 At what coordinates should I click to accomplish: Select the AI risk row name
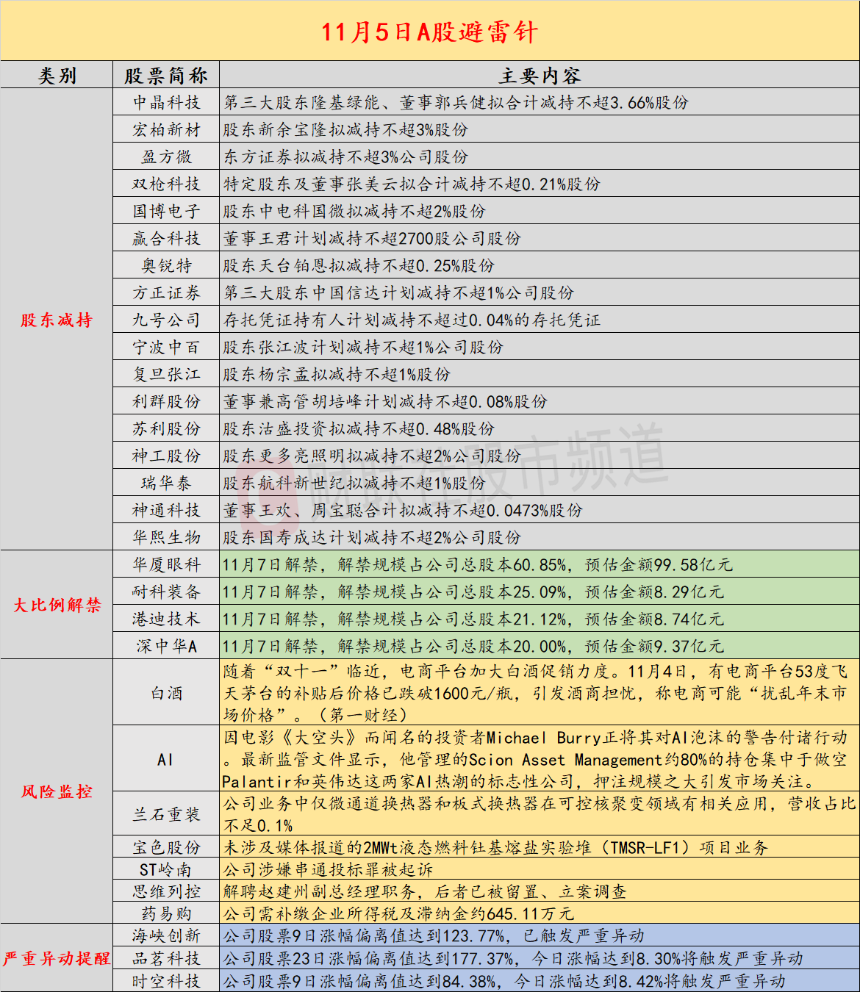pyautogui.click(x=166, y=759)
